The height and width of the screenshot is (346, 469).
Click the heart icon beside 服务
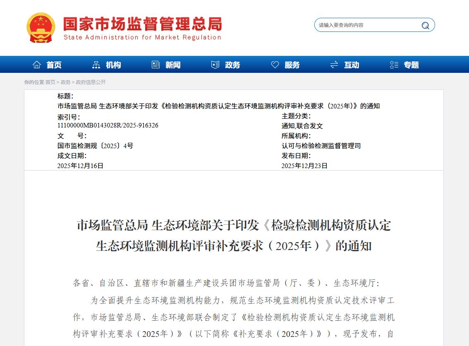tap(275, 65)
